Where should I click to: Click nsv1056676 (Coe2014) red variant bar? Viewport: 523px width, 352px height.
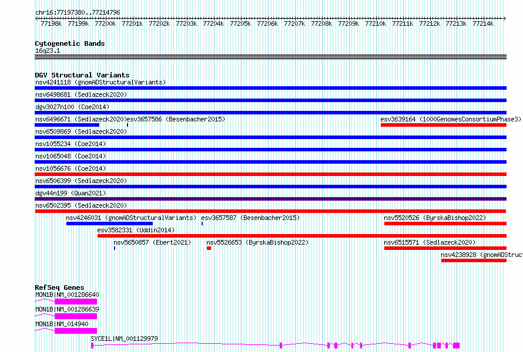coord(270,174)
